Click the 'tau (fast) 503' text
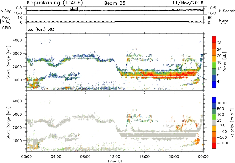This screenshot has height=163, width=235. tap(41, 29)
